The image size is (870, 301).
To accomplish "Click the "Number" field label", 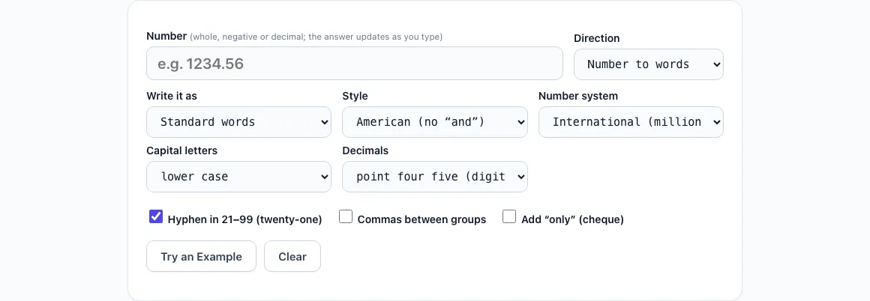I will pos(166,36).
